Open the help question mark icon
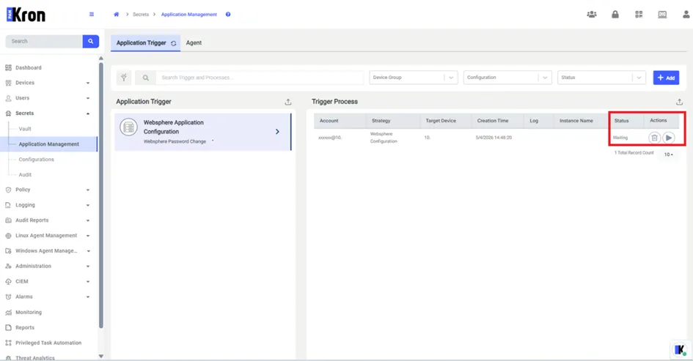The width and height of the screenshot is (693, 361). [x=228, y=15]
